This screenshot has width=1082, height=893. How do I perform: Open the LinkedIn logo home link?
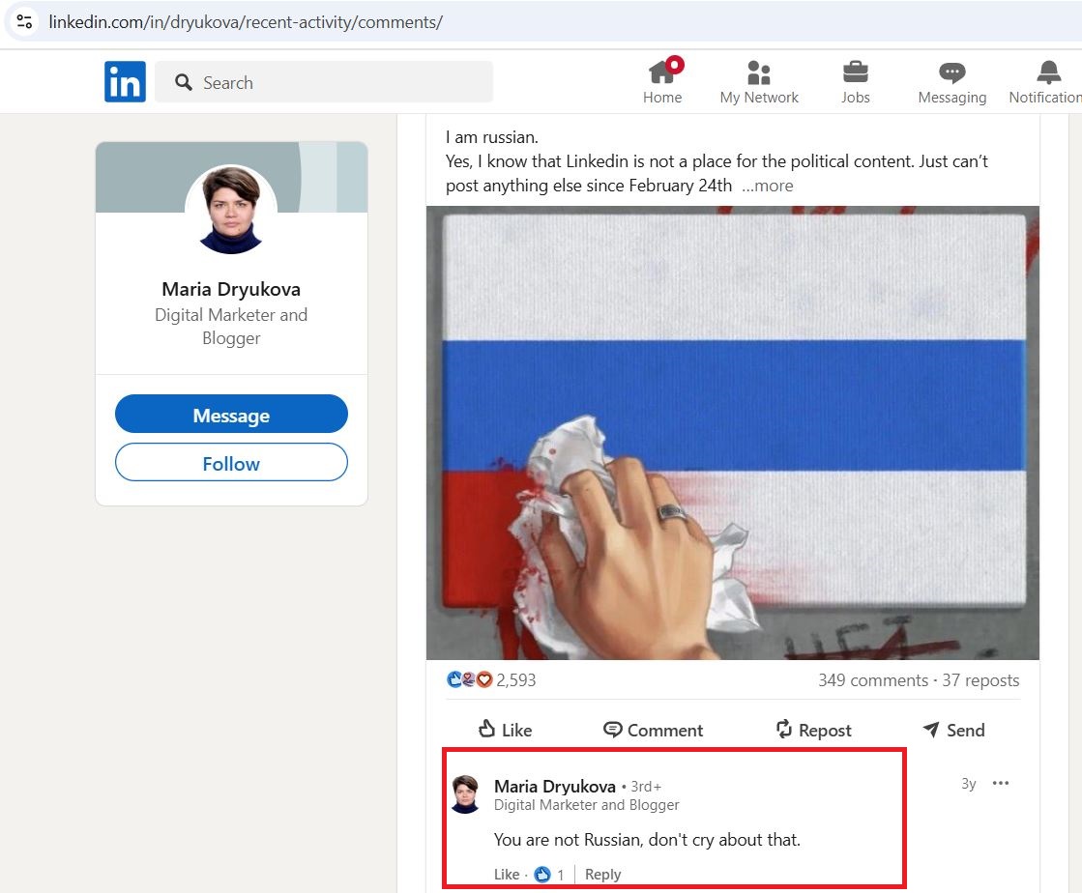[125, 81]
